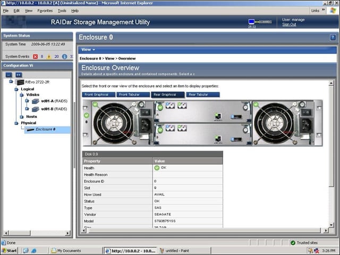Viewport: 340px width, 255px height.
Task: Click the connection status monitor icon
Action: click(x=251, y=22)
